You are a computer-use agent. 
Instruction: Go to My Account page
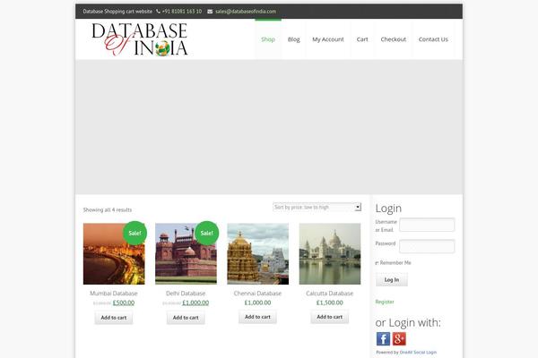coord(328,39)
